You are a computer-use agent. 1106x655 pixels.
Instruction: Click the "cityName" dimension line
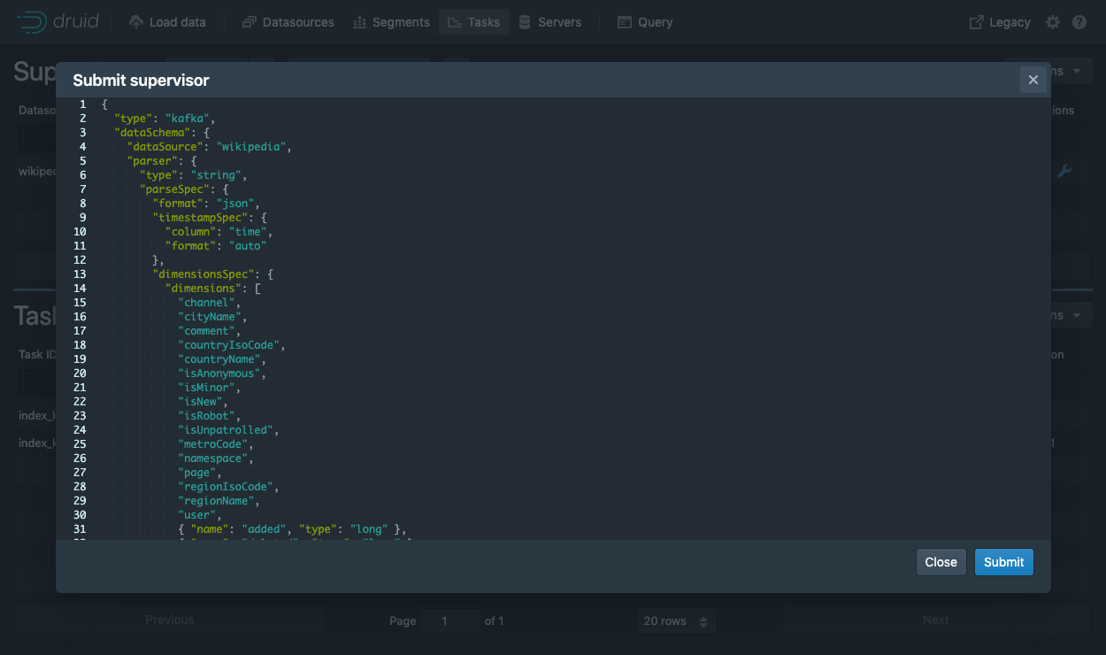(212, 317)
